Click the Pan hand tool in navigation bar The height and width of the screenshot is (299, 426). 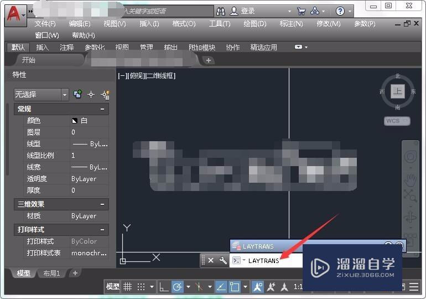(x=411, y=179)
